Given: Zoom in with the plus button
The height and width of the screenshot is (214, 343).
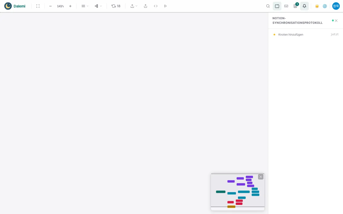Looking at the screenshot, I should pos(70,6).
